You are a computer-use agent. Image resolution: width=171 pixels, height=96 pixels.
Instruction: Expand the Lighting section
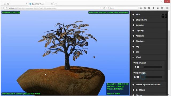(149, 30)
